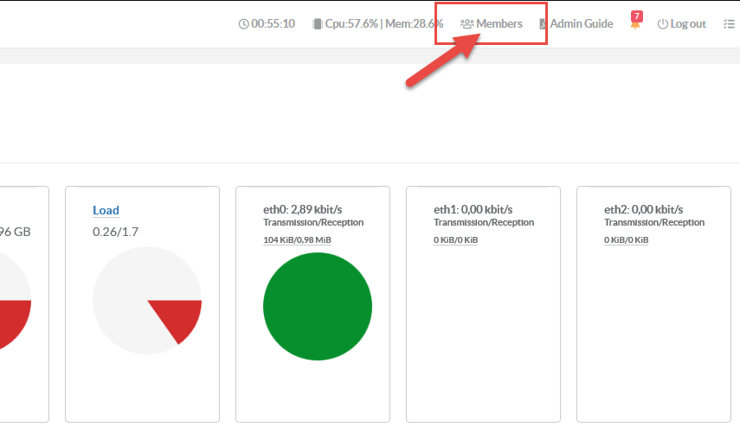This screenshot has width=740, height=440.
Task: Click the Members group icon
Action: [467, 24]
